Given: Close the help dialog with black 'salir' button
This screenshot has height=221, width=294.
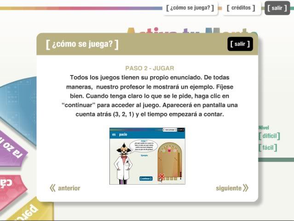Looking at the screenshot, I should [240, 44].
